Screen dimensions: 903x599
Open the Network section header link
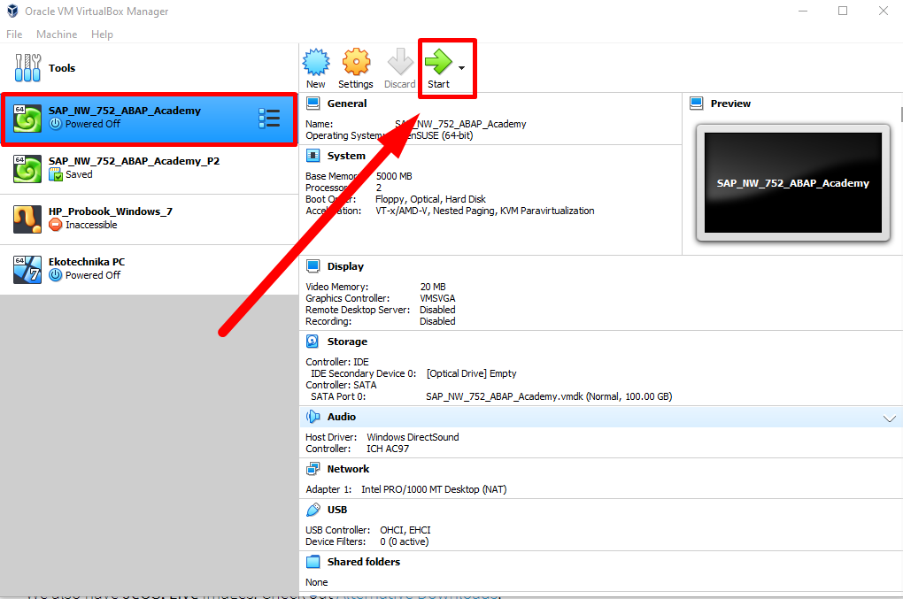coord(349,469)
